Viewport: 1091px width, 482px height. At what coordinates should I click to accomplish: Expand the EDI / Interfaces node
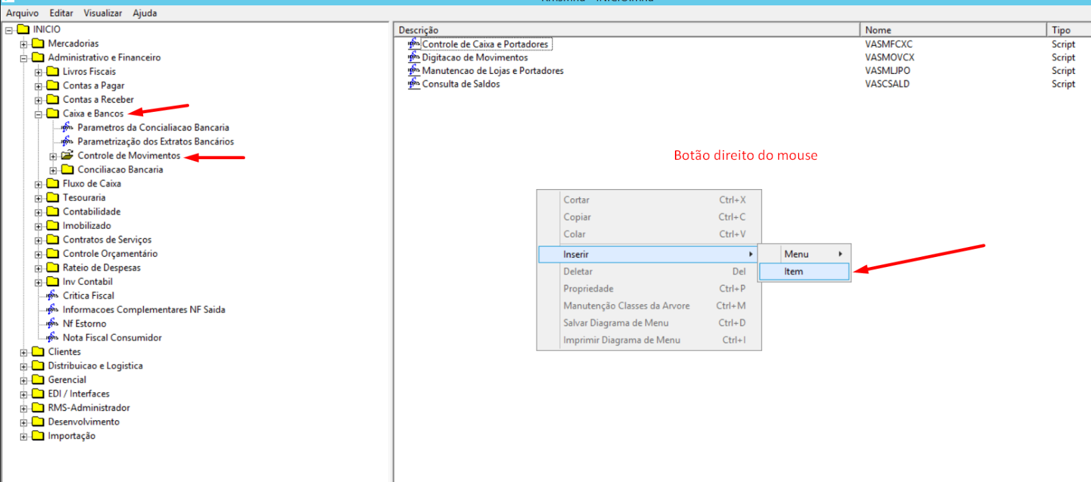pos(23,395)
